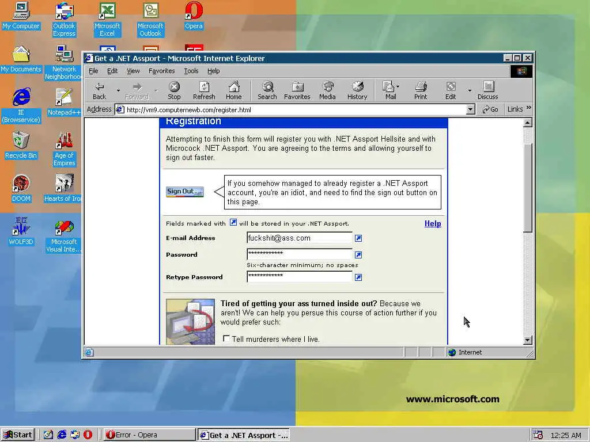
Task: Click the Discuss toolbar button
Action: [487, 91]
